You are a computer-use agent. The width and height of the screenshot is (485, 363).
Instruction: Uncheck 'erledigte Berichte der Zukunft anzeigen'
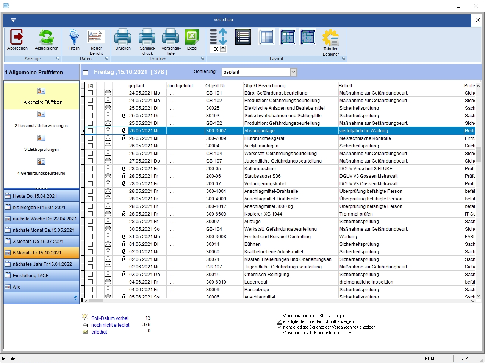point(280,321)
